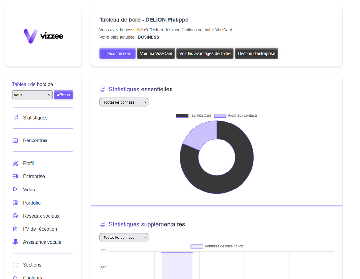Open the Sections menu item
The height and width of the screenshot is (279, 360).
(32, 265)
